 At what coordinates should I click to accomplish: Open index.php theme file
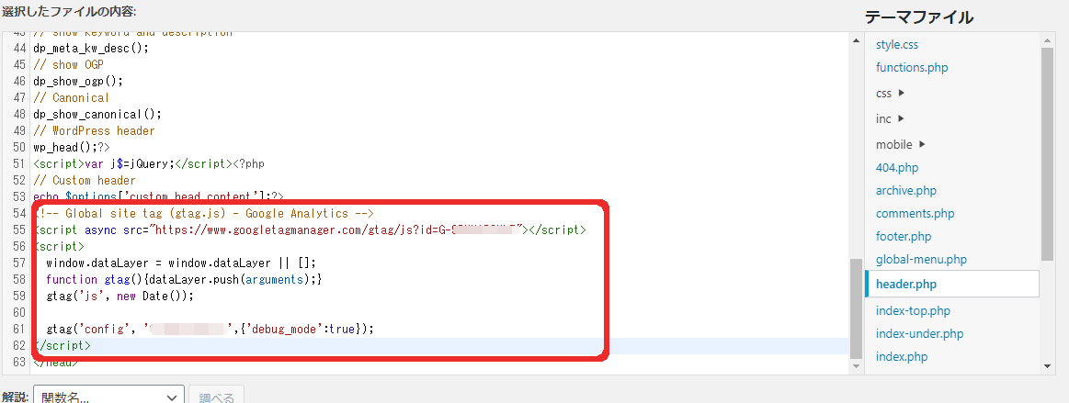coord(902,357)
